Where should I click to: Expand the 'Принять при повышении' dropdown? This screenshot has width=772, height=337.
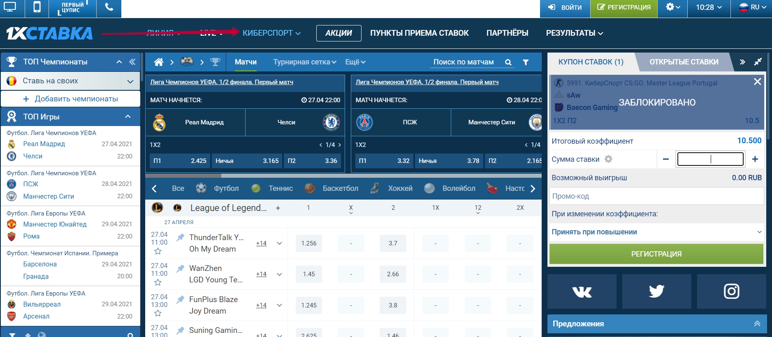(x=656, y=232)
